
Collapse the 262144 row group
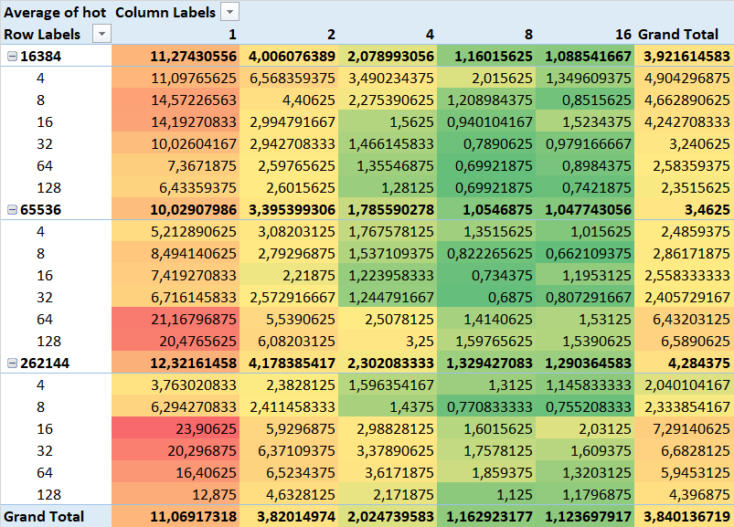[12, 363]
